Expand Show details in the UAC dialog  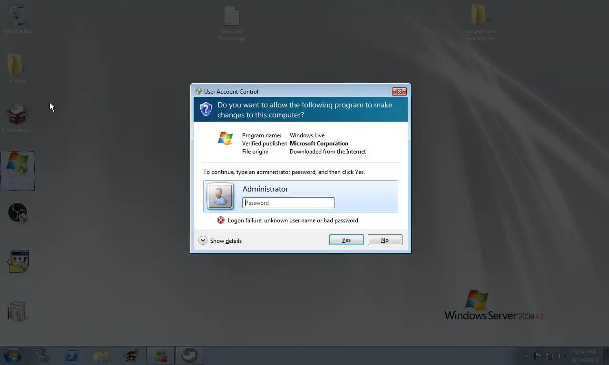click(x=220, y=240)
